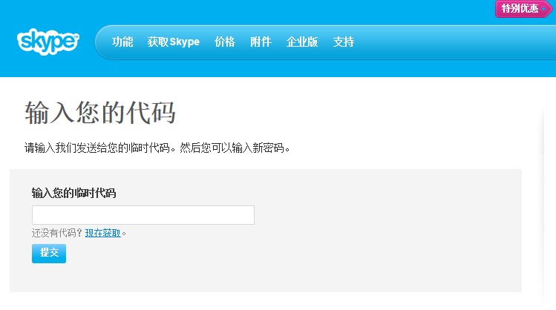Focus the temporary code input field
Screen dimensions: 556x310
(x=143, y=214)
